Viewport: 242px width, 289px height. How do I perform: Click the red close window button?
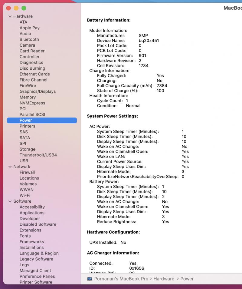pyautogui.click(x=8, y=8)
